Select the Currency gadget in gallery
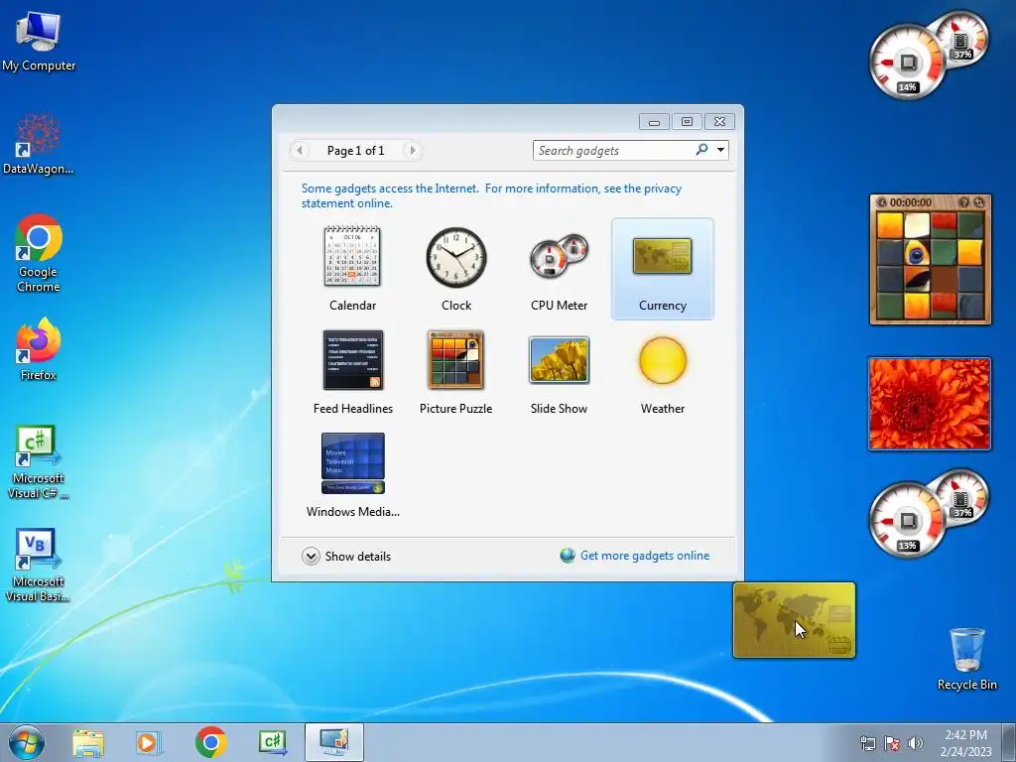This screenshot has width=1016, height=762. pyautogui.click(x=662, y=269)
